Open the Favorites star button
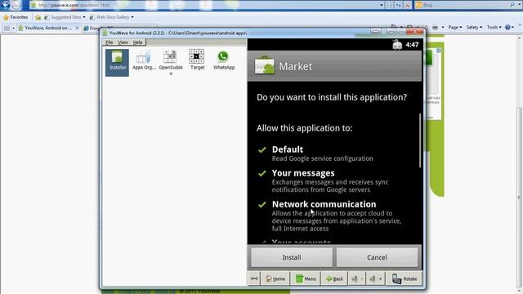 16,17
